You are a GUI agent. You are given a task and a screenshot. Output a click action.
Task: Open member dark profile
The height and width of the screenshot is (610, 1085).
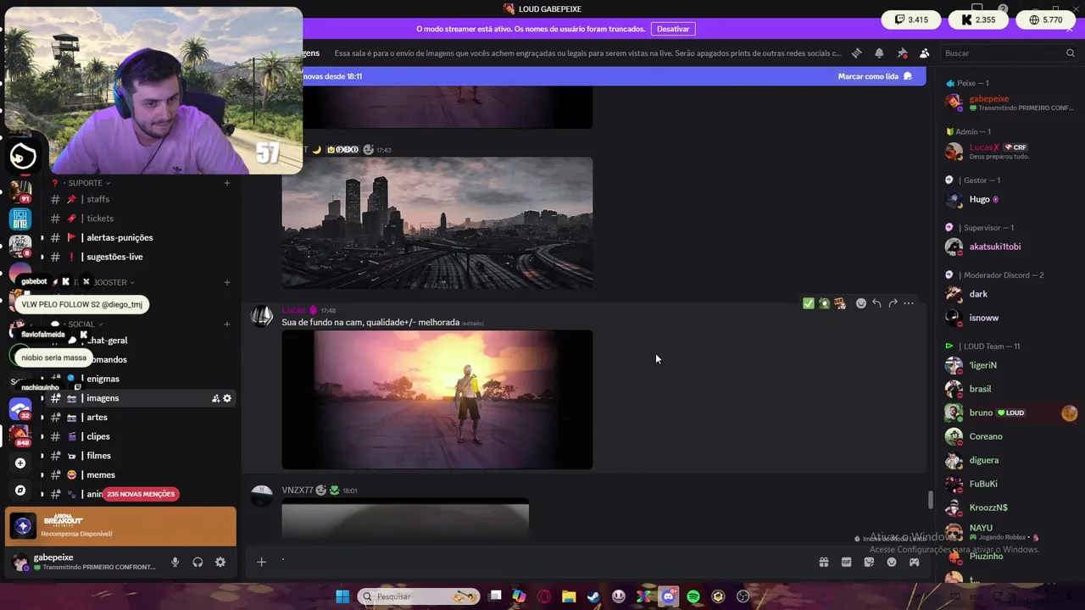click(1009, 294)
